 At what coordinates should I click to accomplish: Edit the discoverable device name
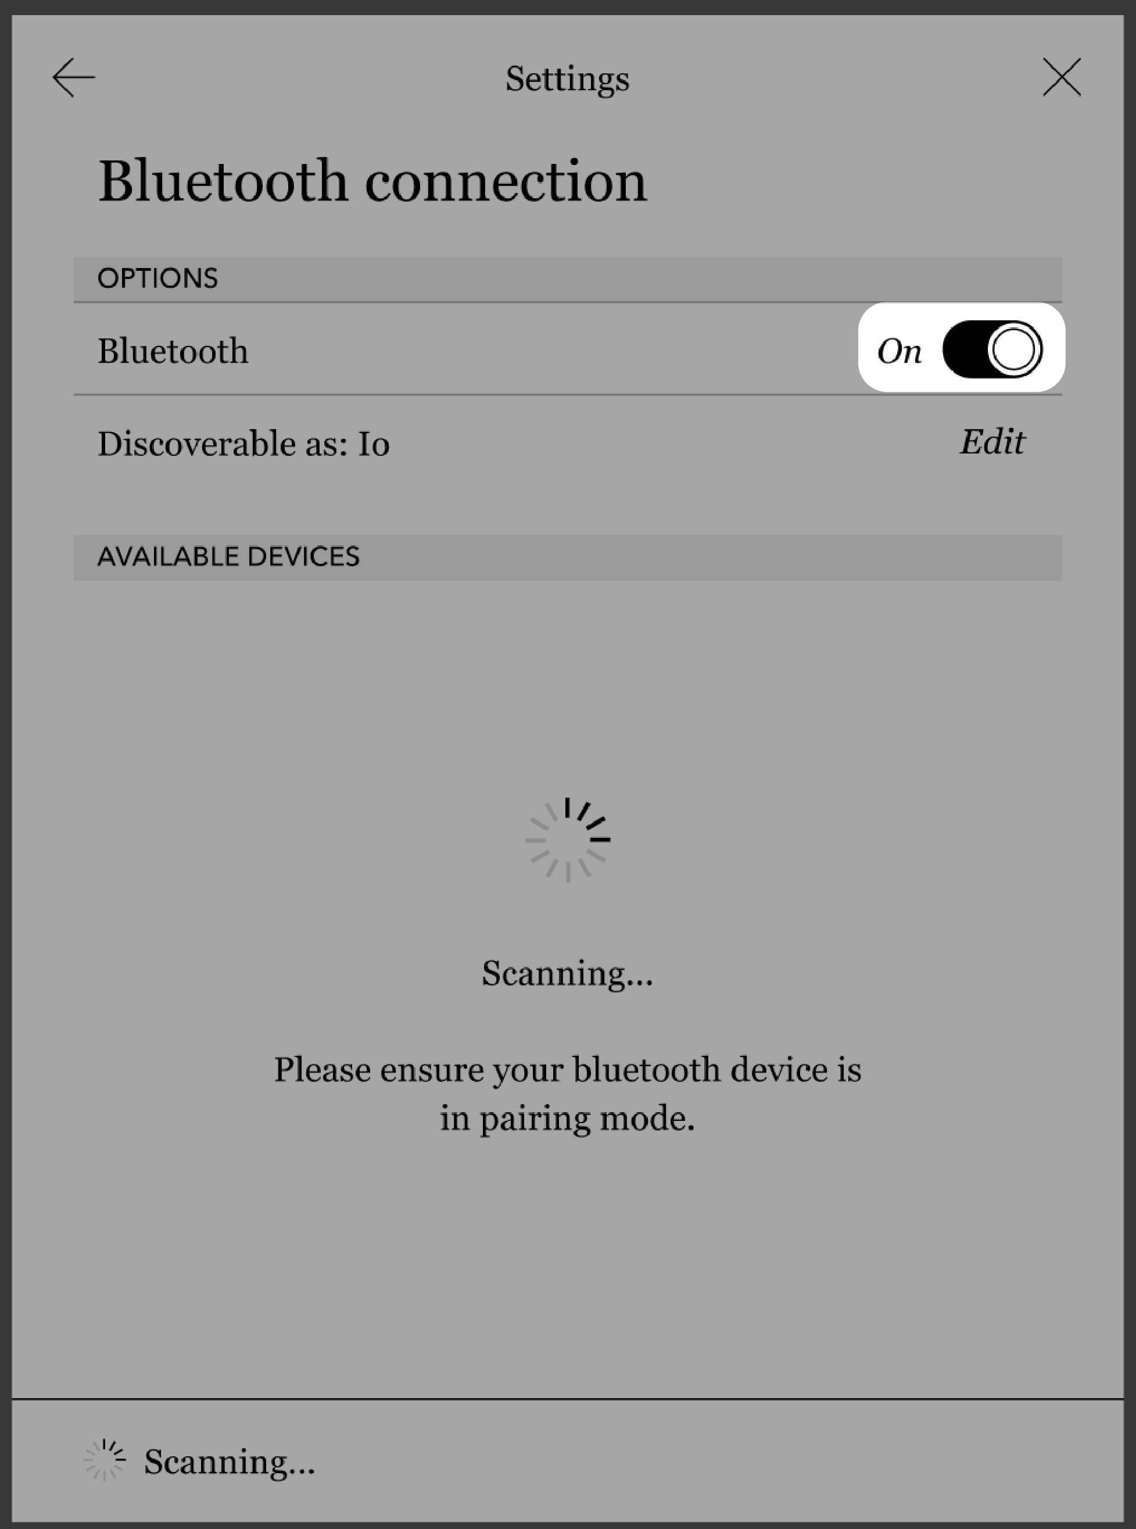click(993, 443)
